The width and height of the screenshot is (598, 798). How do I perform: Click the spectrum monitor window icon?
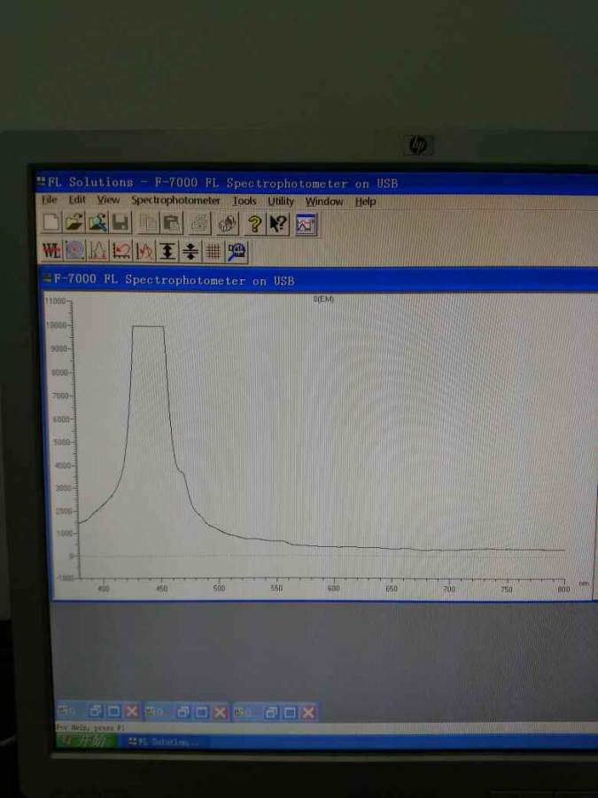pos(307,225)
